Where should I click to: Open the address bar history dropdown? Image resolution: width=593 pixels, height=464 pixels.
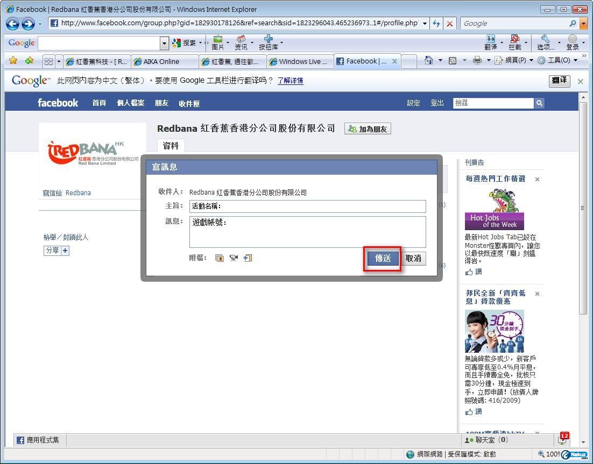pyautogui.click(x=425, y=24)
